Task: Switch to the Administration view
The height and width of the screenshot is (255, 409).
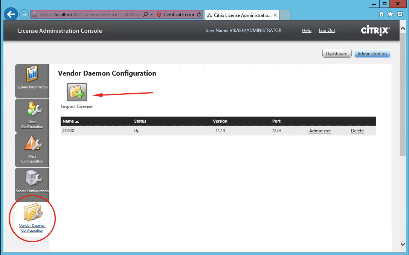Action: point(372,54)
